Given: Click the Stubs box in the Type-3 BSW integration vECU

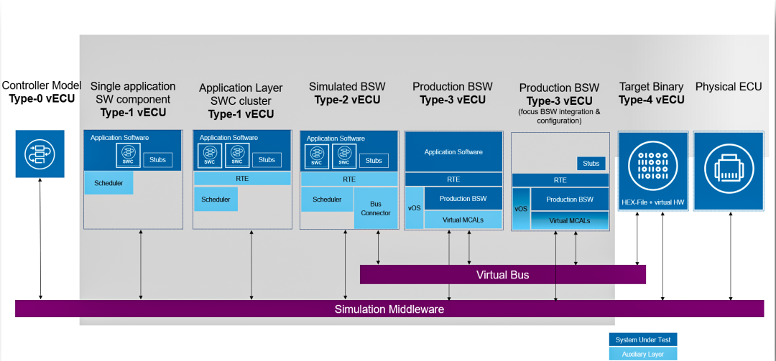Looking at the screenshot, I should pos(591,164).
